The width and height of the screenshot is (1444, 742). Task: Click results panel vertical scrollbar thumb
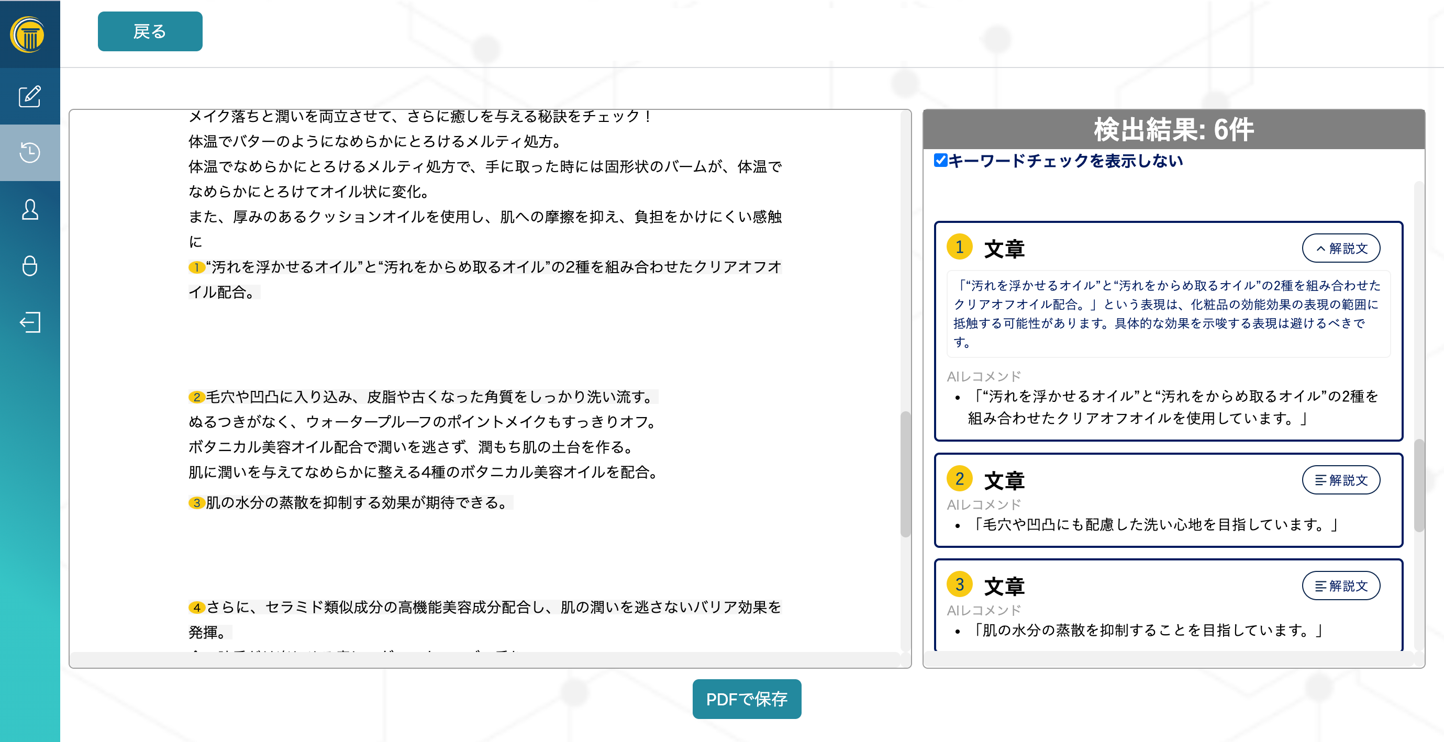(1418, 485)
